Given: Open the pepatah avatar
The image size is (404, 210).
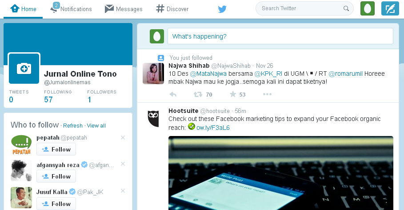Looking at the screenshot, I should click(x=21, y=145).
